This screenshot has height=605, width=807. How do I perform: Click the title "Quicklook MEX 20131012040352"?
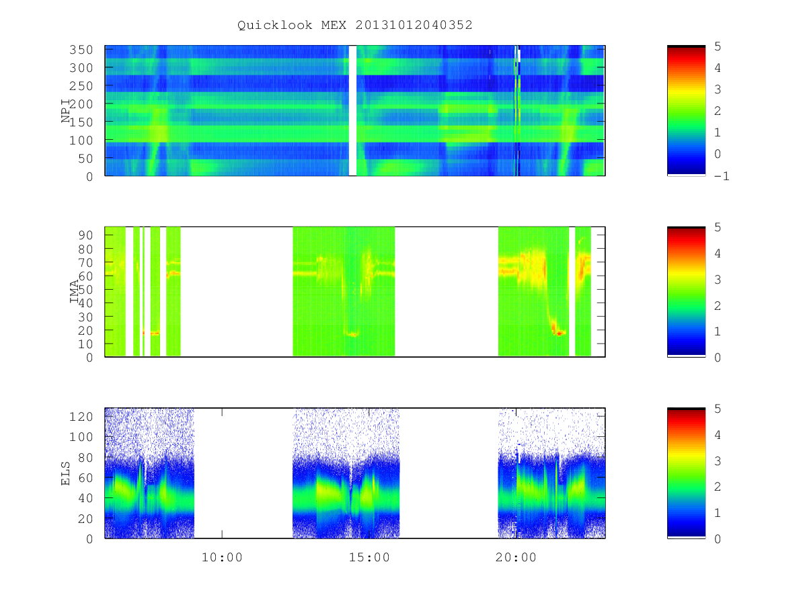click(x=355, y=25)
